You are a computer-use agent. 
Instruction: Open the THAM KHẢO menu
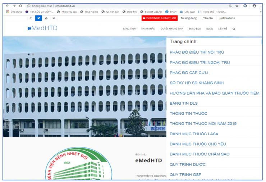pyautogui.click(x=148, y=29)
